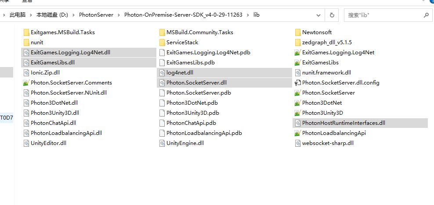Open the MSBuild.Community.Tasks folder icon
Screen dimensions: 434x205
tap(162, 32)
